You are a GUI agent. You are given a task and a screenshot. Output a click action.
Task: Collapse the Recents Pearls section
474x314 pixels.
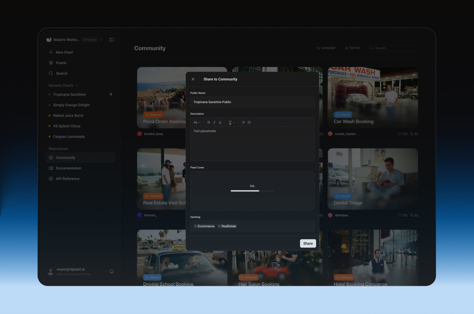77,86
